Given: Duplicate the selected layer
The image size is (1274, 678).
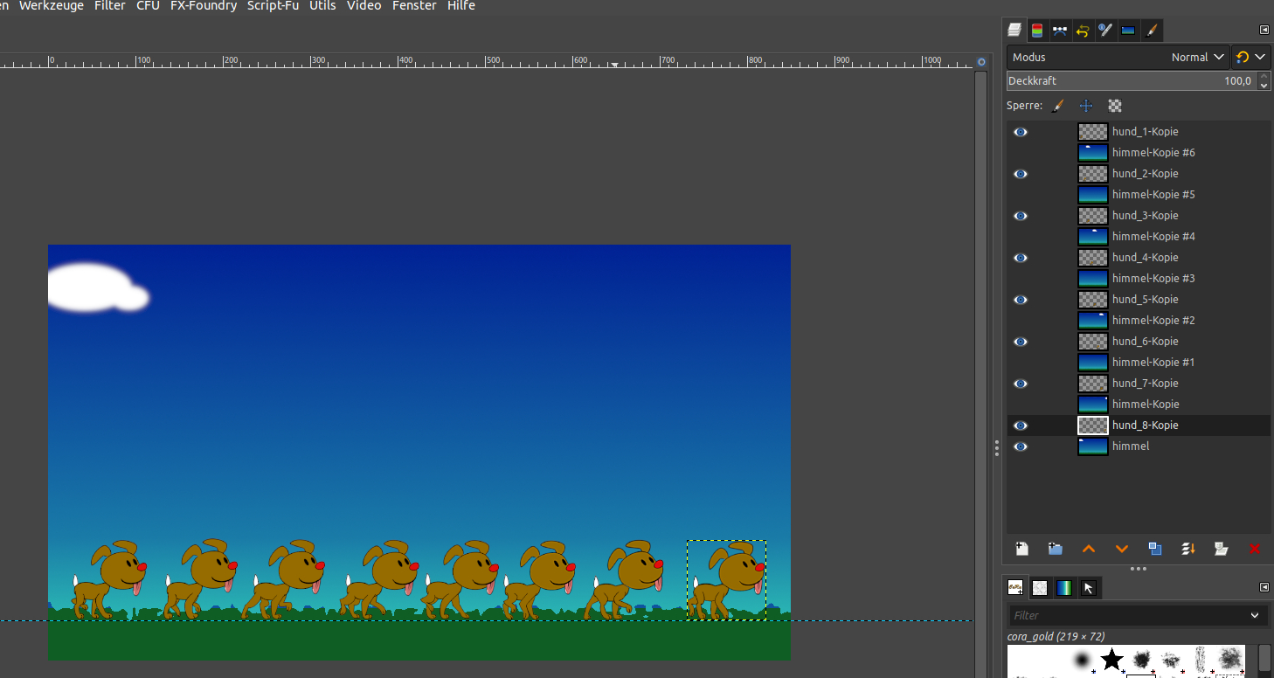Looking at the screenshot, I should click(x=1155, y=549).
